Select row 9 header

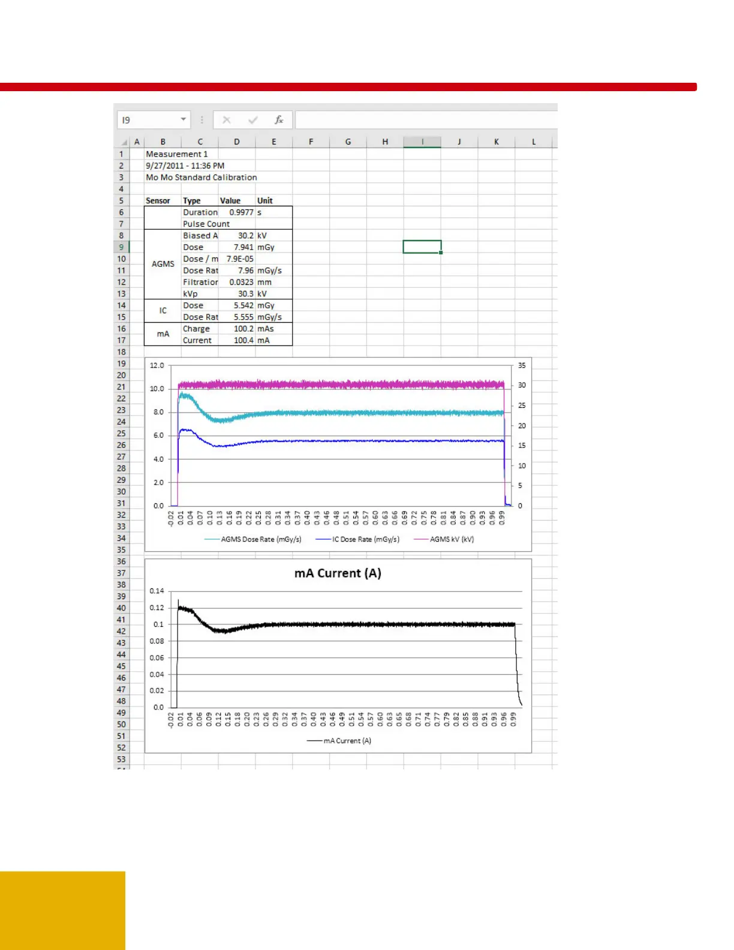pyautogui.click(x=121, y=247)
